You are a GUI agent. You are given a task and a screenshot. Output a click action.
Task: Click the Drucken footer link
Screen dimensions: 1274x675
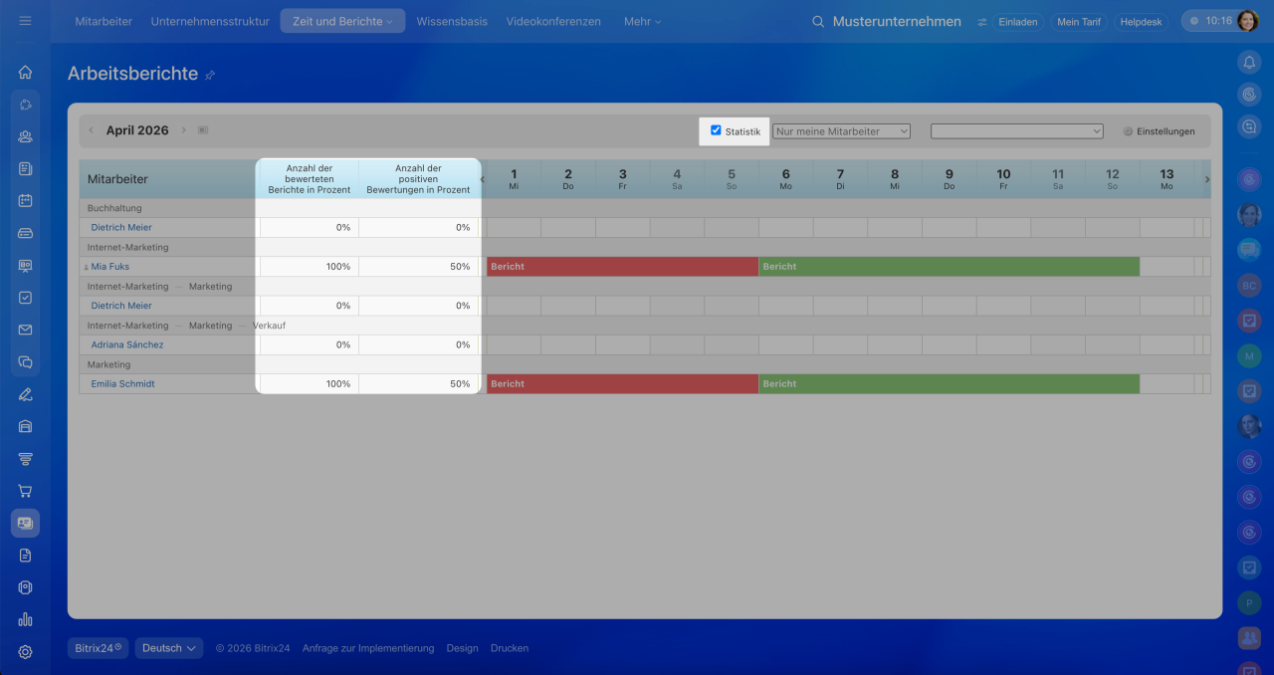pyautogui.click(x=510, y=648)
